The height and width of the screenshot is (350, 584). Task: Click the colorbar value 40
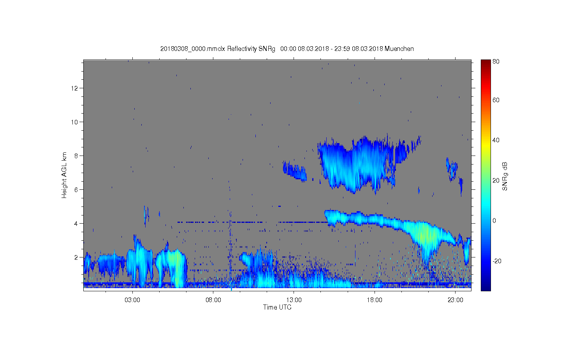click(x=496, y=140)
